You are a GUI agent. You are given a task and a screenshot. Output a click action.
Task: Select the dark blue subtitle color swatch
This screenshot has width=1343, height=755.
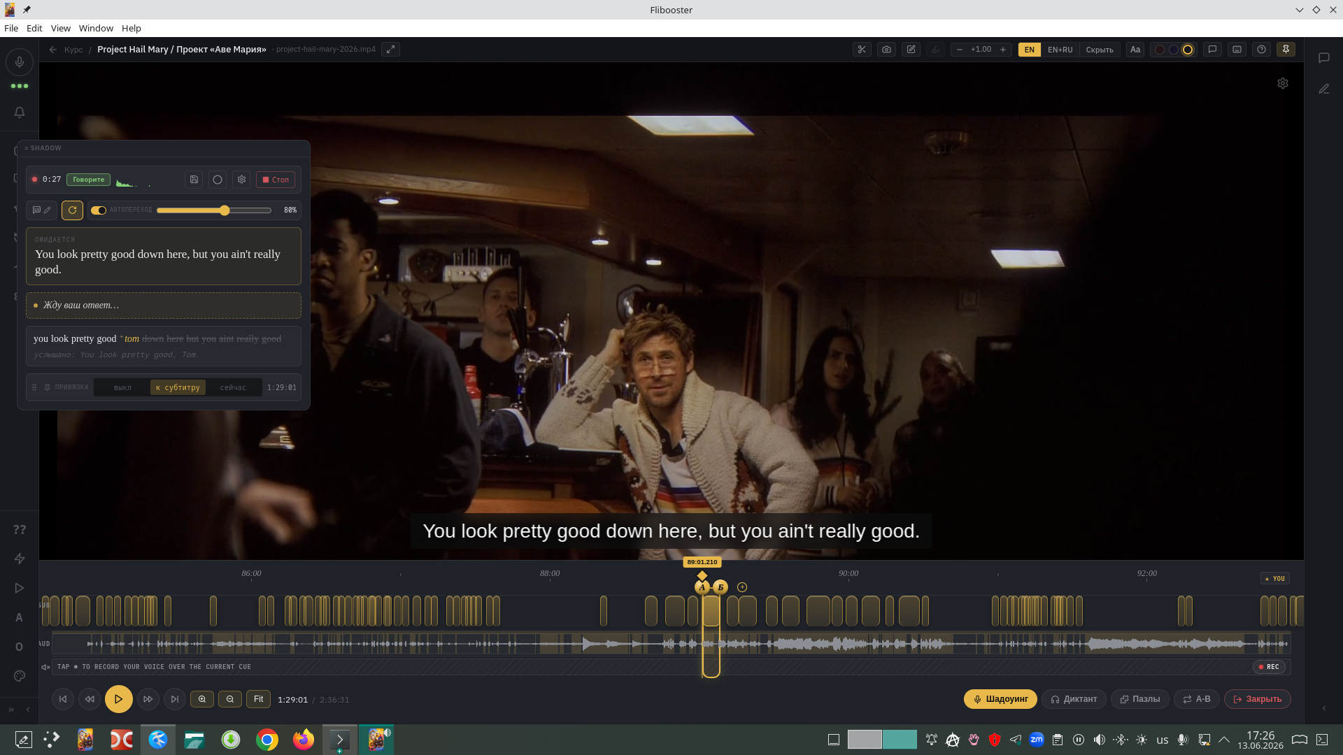click(1173, 50)
